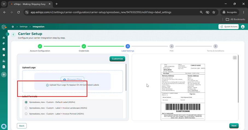The height and width of the screenshot is (130, 248).
Task: Click the info icon beside upload hint
Action: pyautogui.click(x=47, y=85)
